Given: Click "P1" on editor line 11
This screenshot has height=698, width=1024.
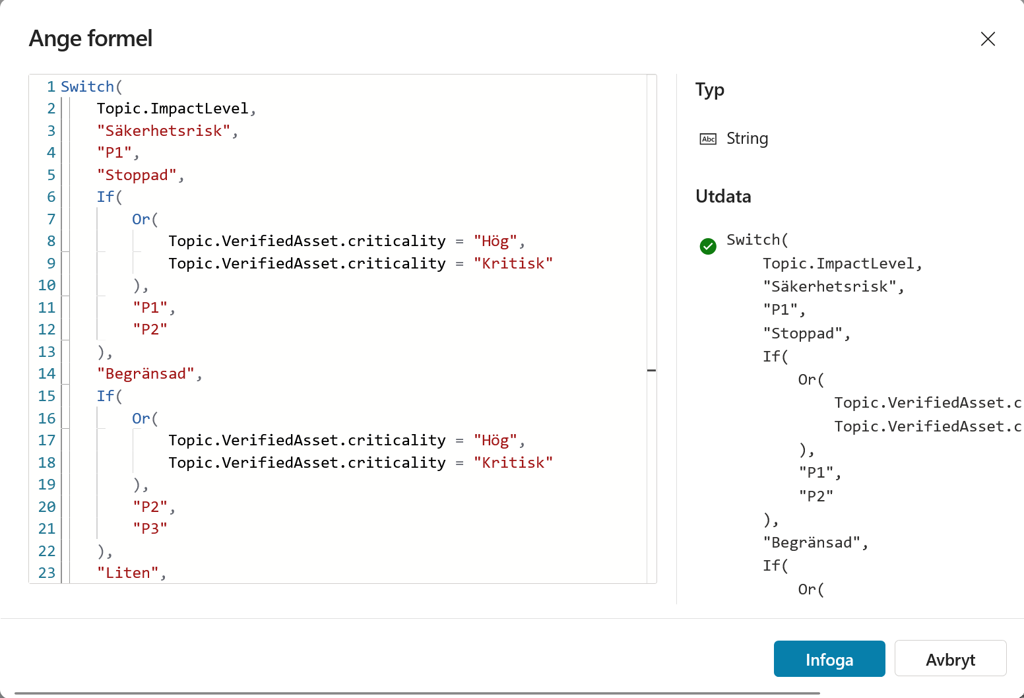Looking at the screenshot, I should [150, 307].
